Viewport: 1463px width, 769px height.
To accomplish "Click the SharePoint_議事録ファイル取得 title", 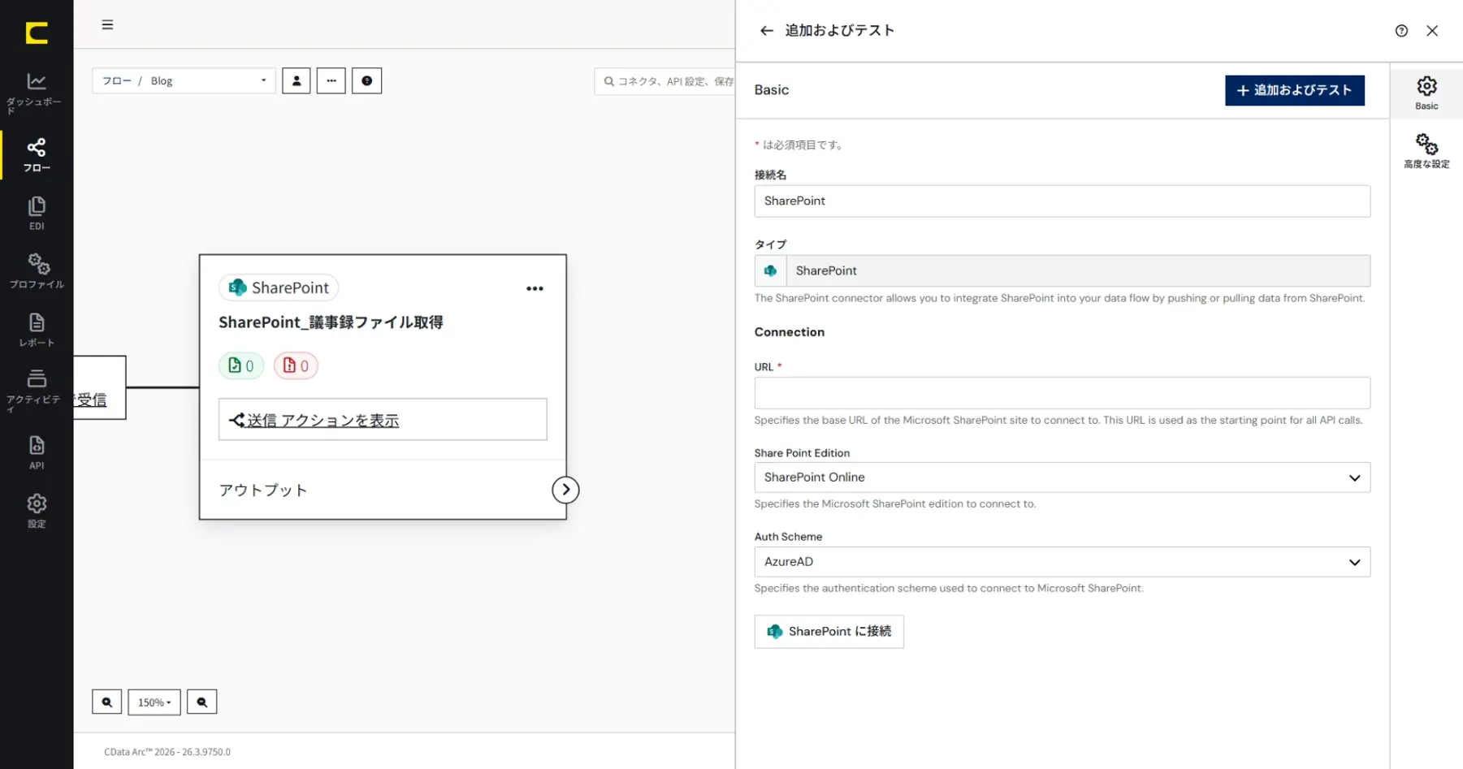I will (x=331, y=322).
